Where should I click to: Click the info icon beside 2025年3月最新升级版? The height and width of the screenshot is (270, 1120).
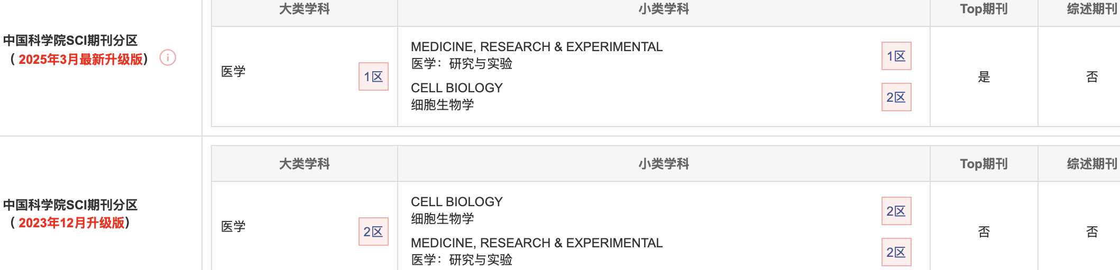pos(168,57)
